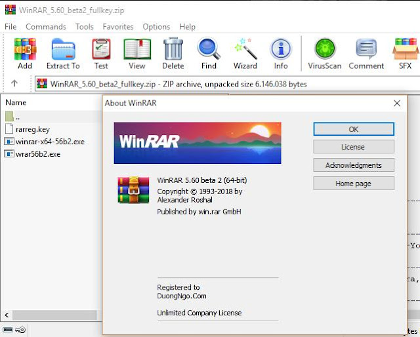Screen dimensions: 420x337
Task: Launch the Wizard wand tool
Action: 245,49
